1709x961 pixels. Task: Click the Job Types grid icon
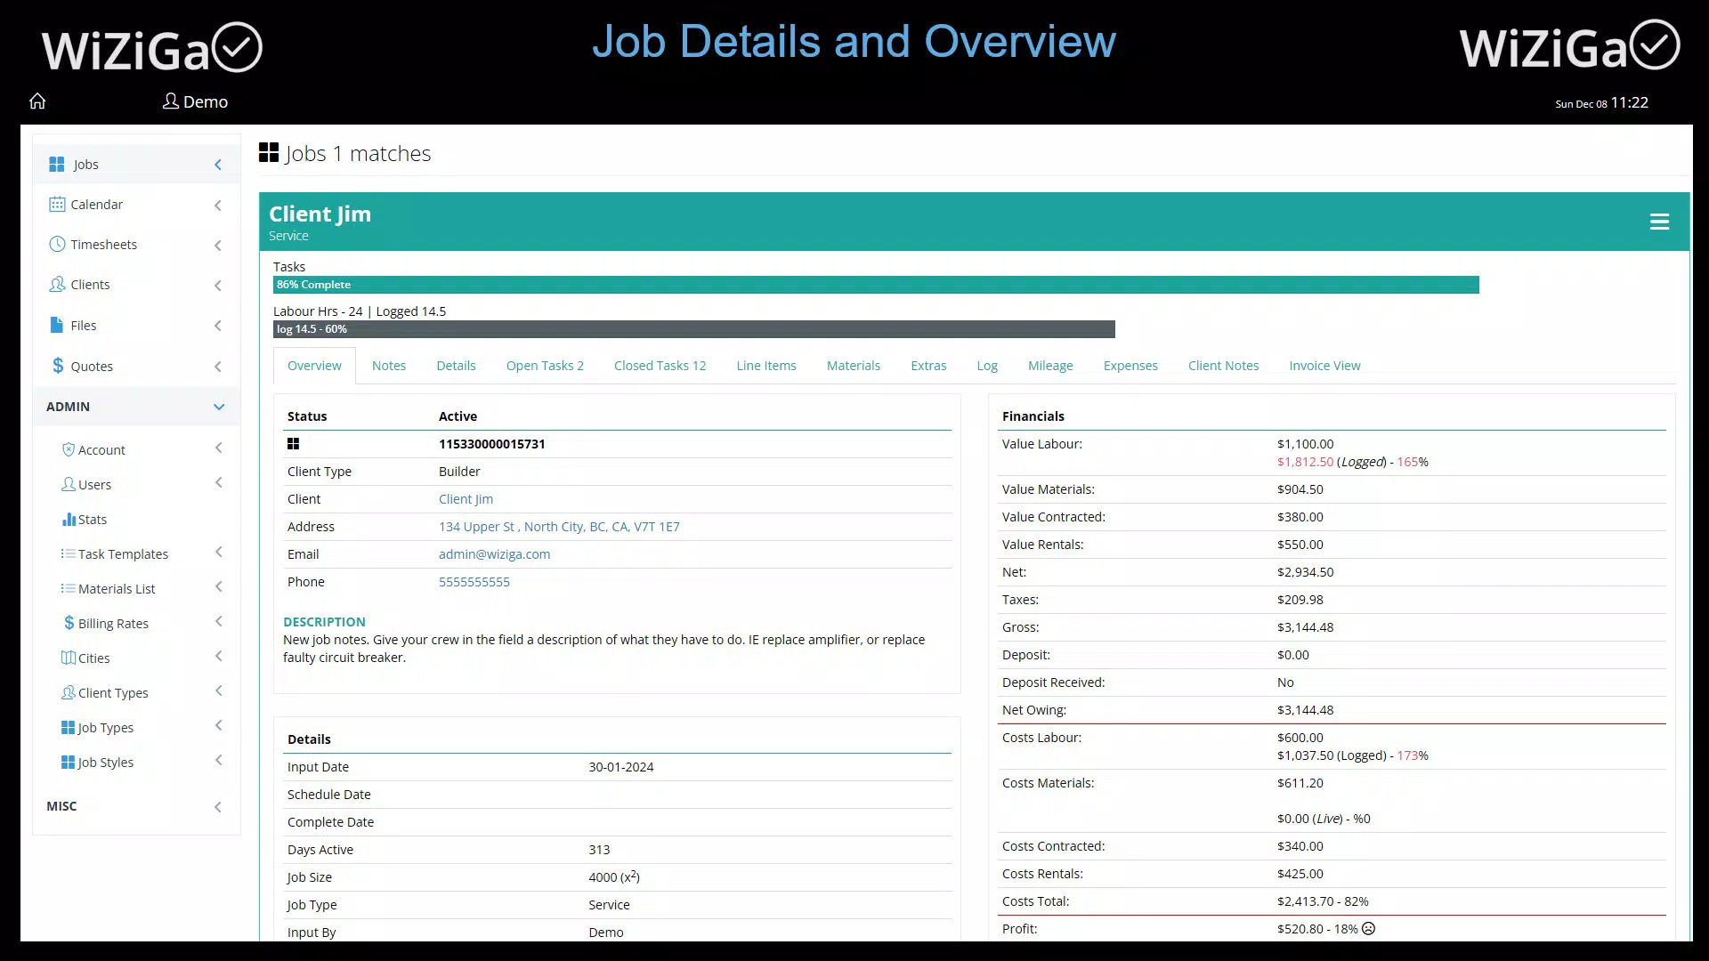[x=69, y=728]
